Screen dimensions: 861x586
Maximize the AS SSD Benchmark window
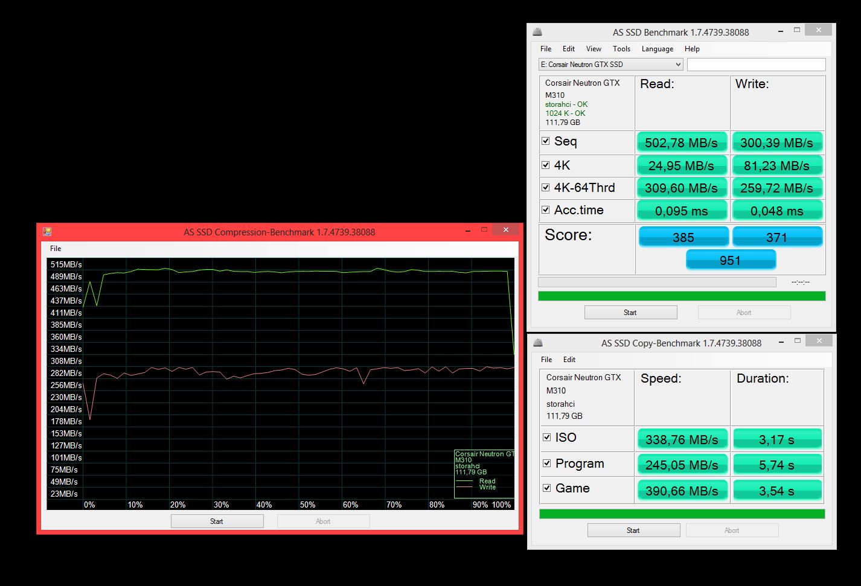pyautogui.click(x=797, y=30)
